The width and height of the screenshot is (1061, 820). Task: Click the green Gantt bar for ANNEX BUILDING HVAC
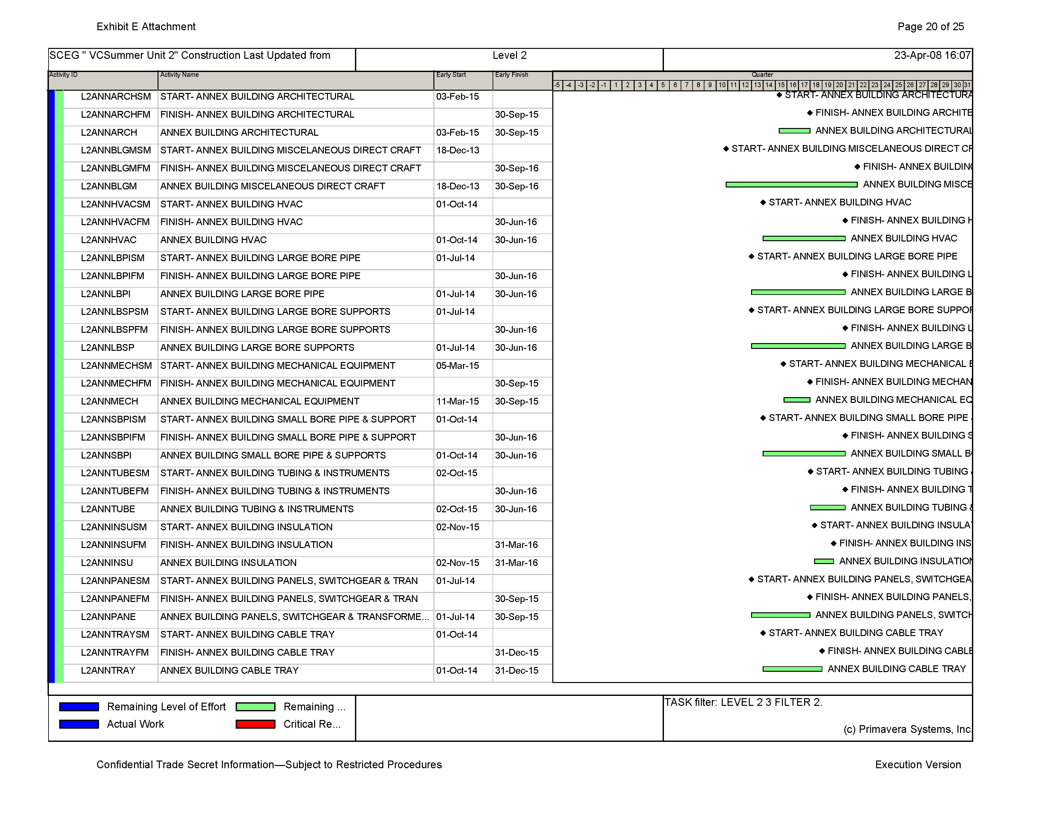[x=804, y=239]
